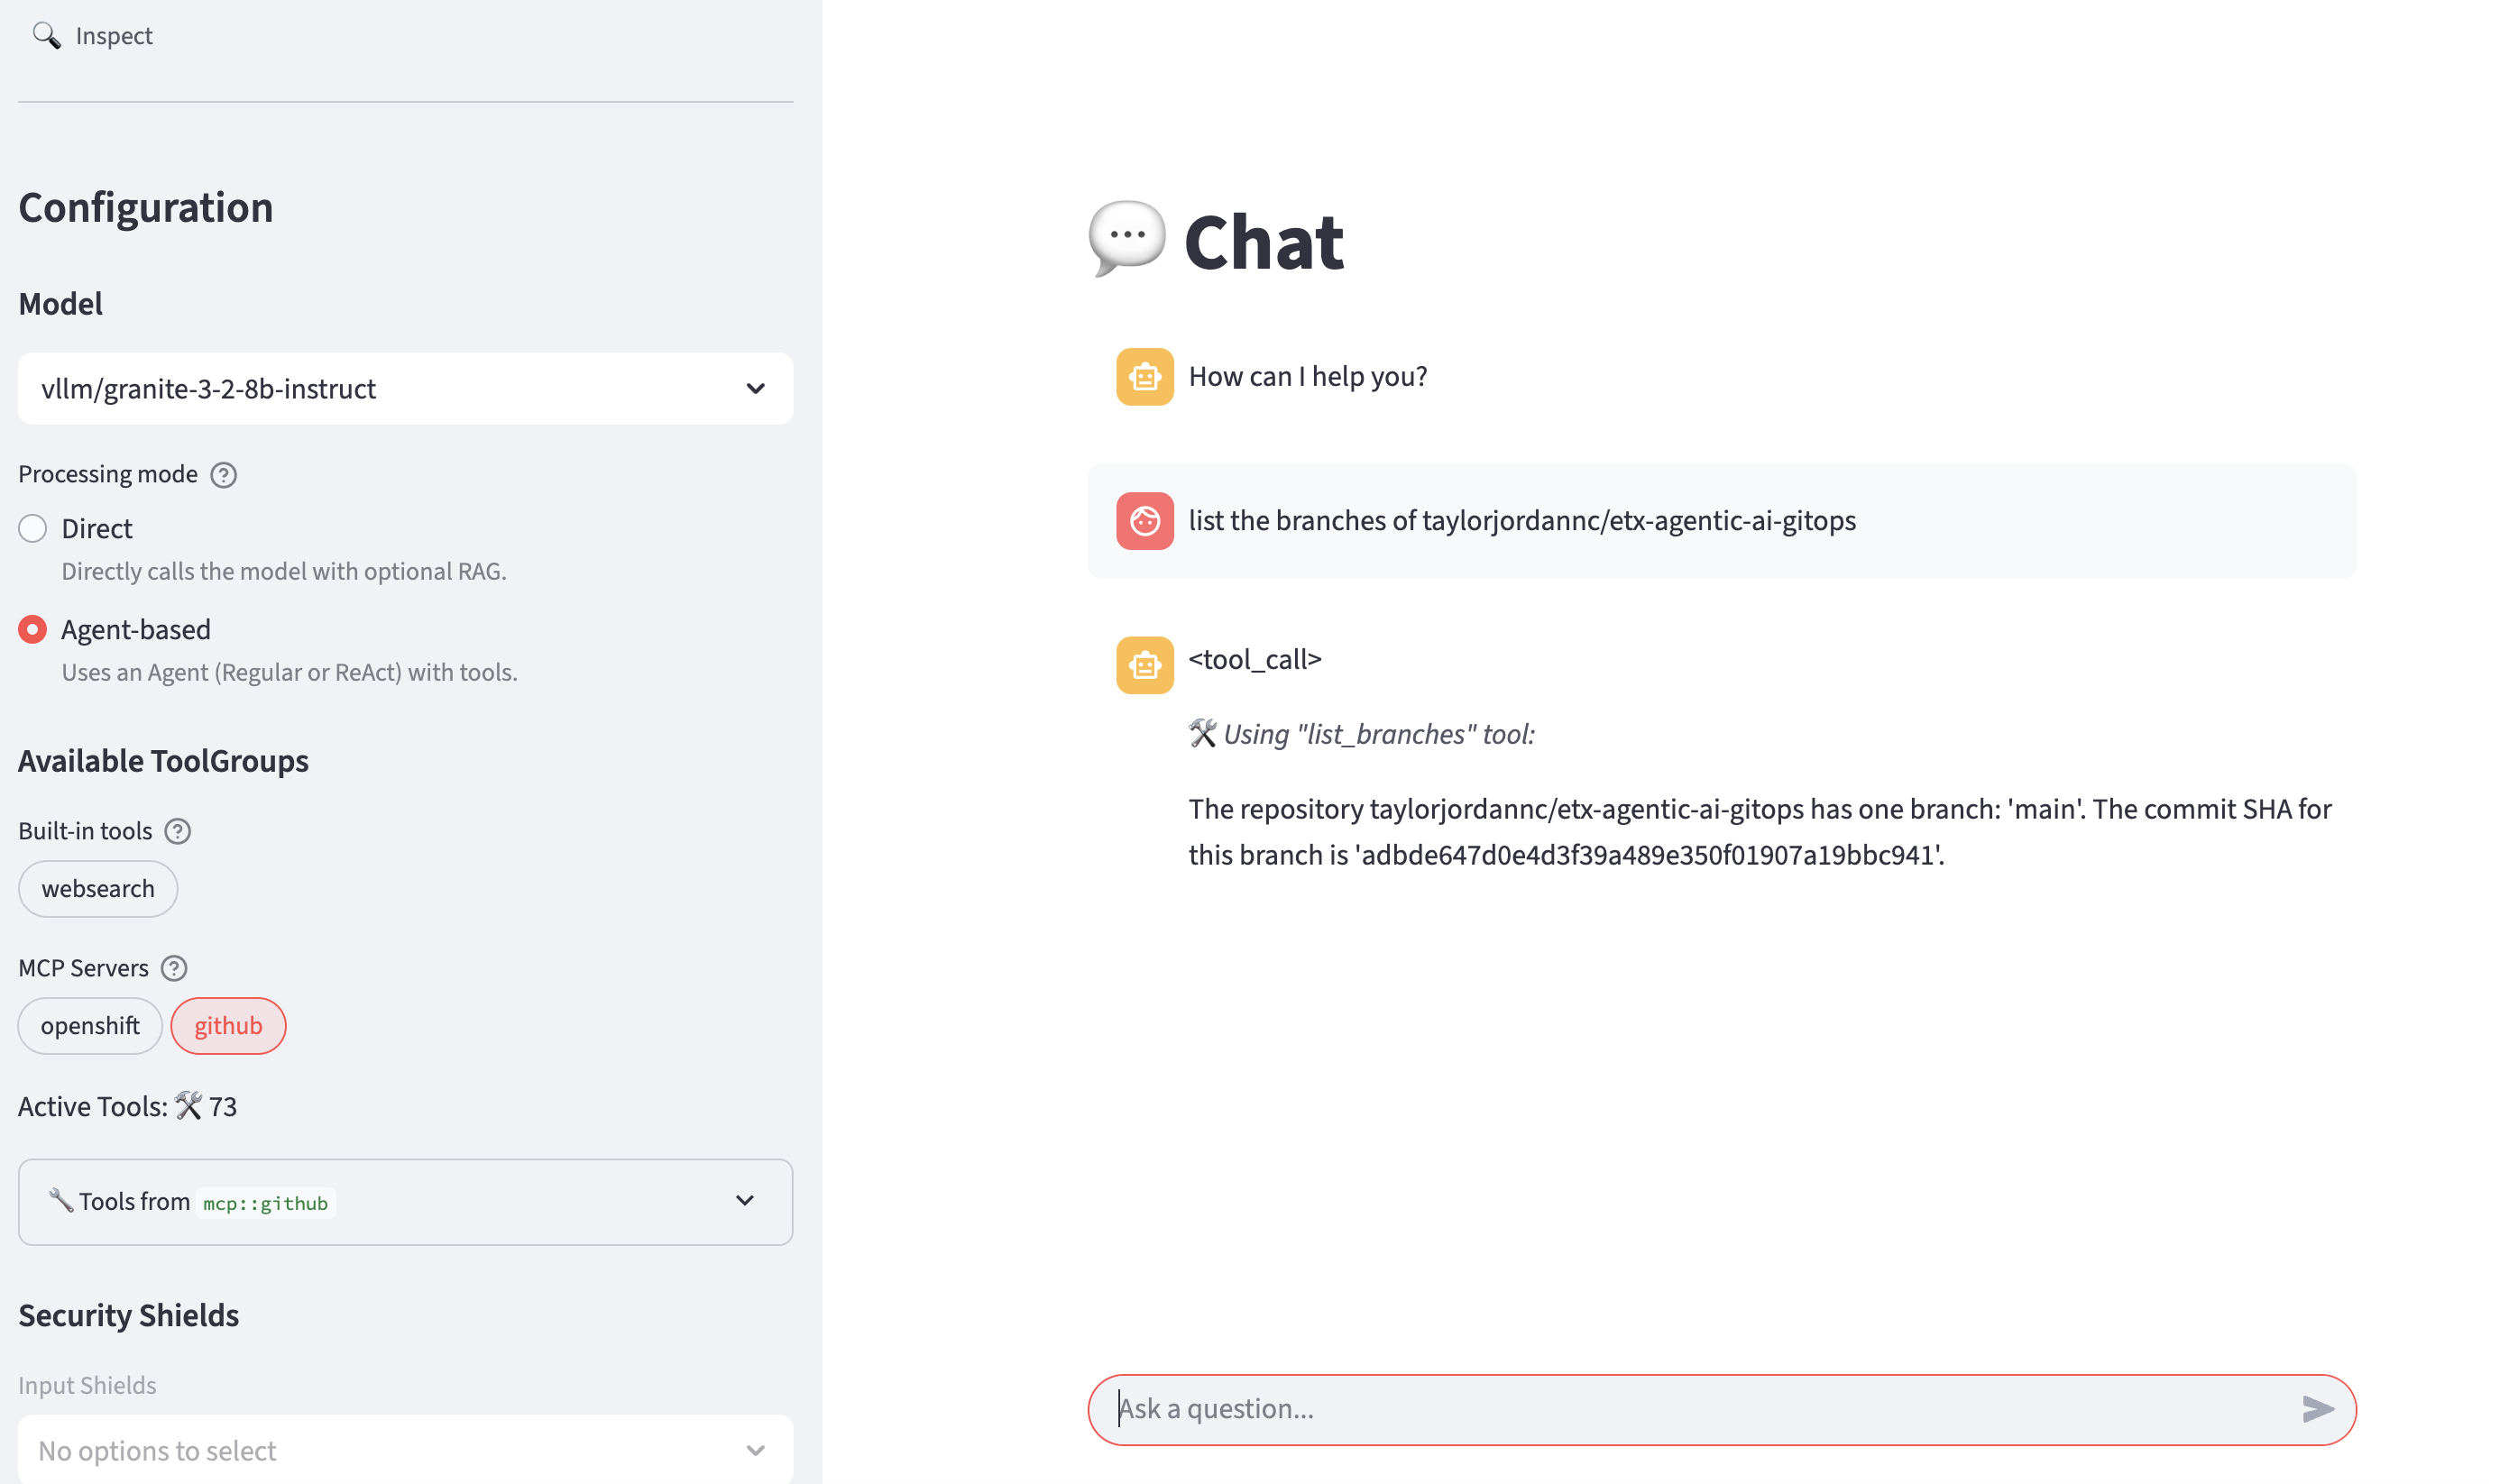Screen dimensions: 2509x1484
Task: Toggle the openshift MCP server
Action: click(x=89, y=1025)
